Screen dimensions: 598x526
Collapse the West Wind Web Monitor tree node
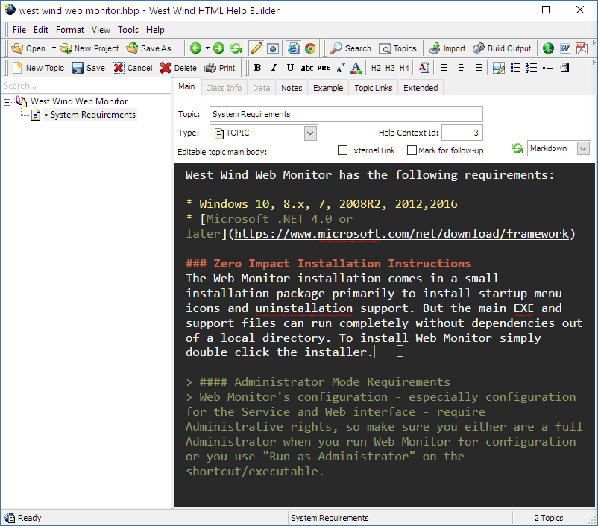point(7,102)
